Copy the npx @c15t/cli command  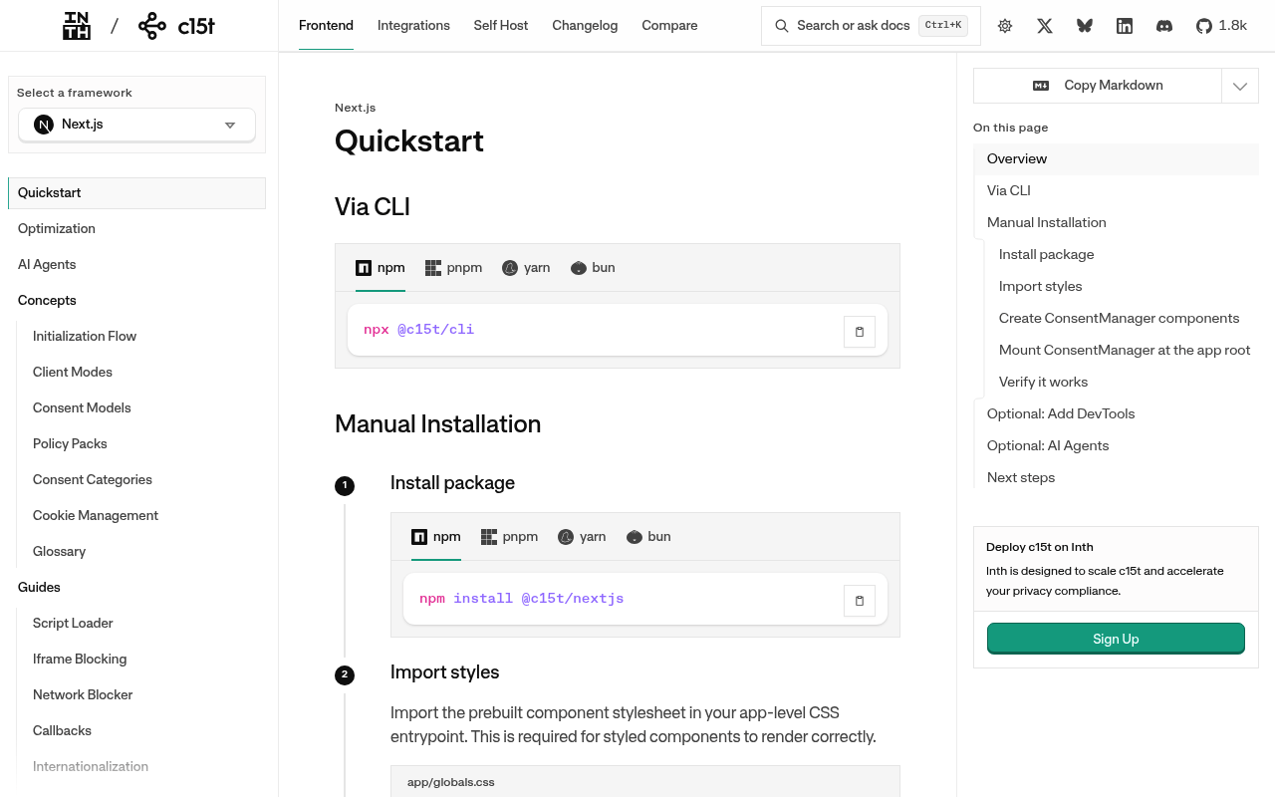[860, 332]
